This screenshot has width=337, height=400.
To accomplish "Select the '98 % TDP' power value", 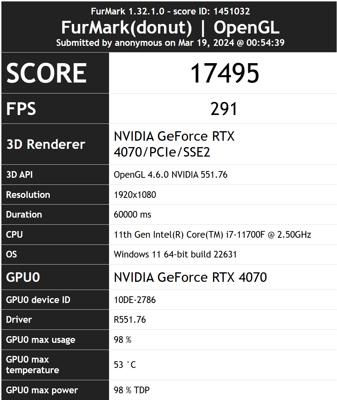I will 132,390.
